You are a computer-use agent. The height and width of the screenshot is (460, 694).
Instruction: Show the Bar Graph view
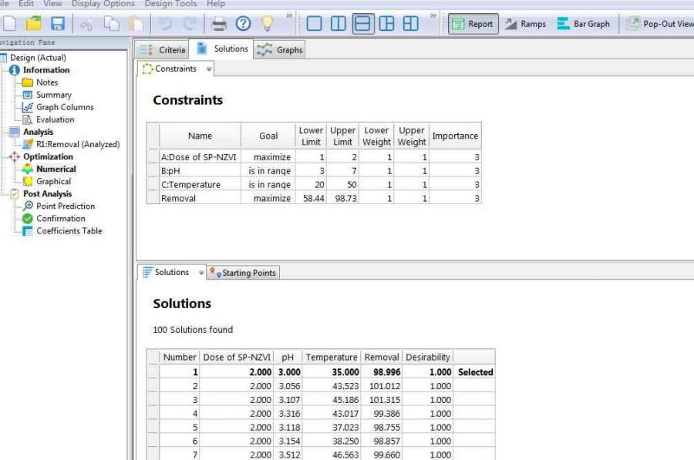(x=583, y=24)
